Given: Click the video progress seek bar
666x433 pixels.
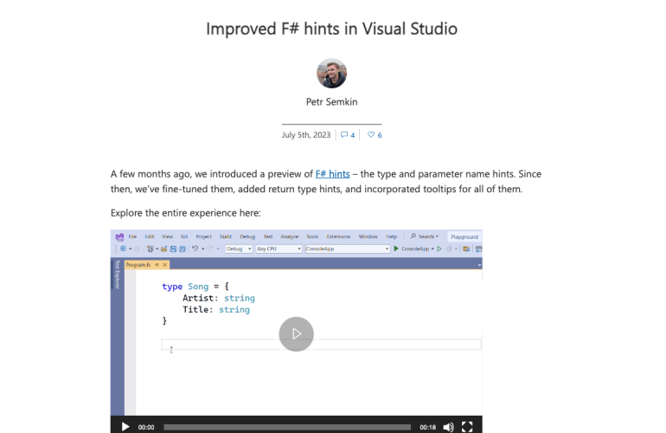Looking at the screenshot, I should (286, 427).
